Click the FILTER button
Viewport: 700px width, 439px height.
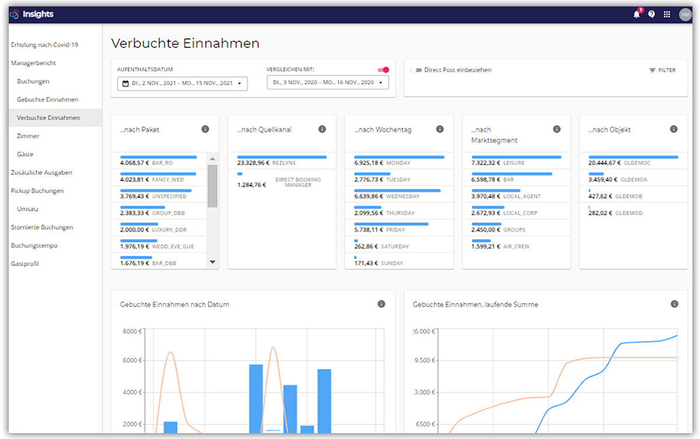pyautogui.click(x=663, y=70)
